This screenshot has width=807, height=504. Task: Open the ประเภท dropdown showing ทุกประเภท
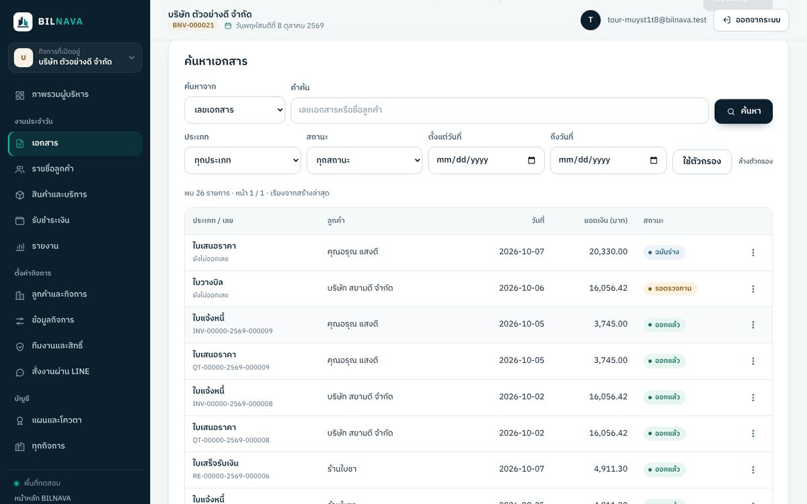click(243, 161)
